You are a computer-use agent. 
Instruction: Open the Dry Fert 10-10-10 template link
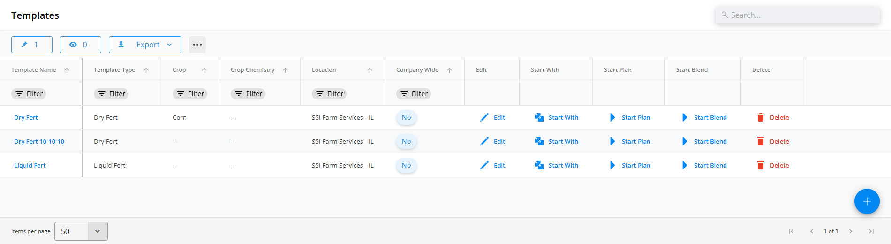39,141
